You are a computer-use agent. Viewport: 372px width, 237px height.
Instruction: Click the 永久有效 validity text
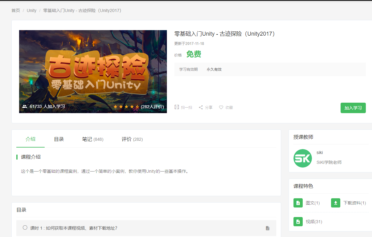click(x=214, y=69)
